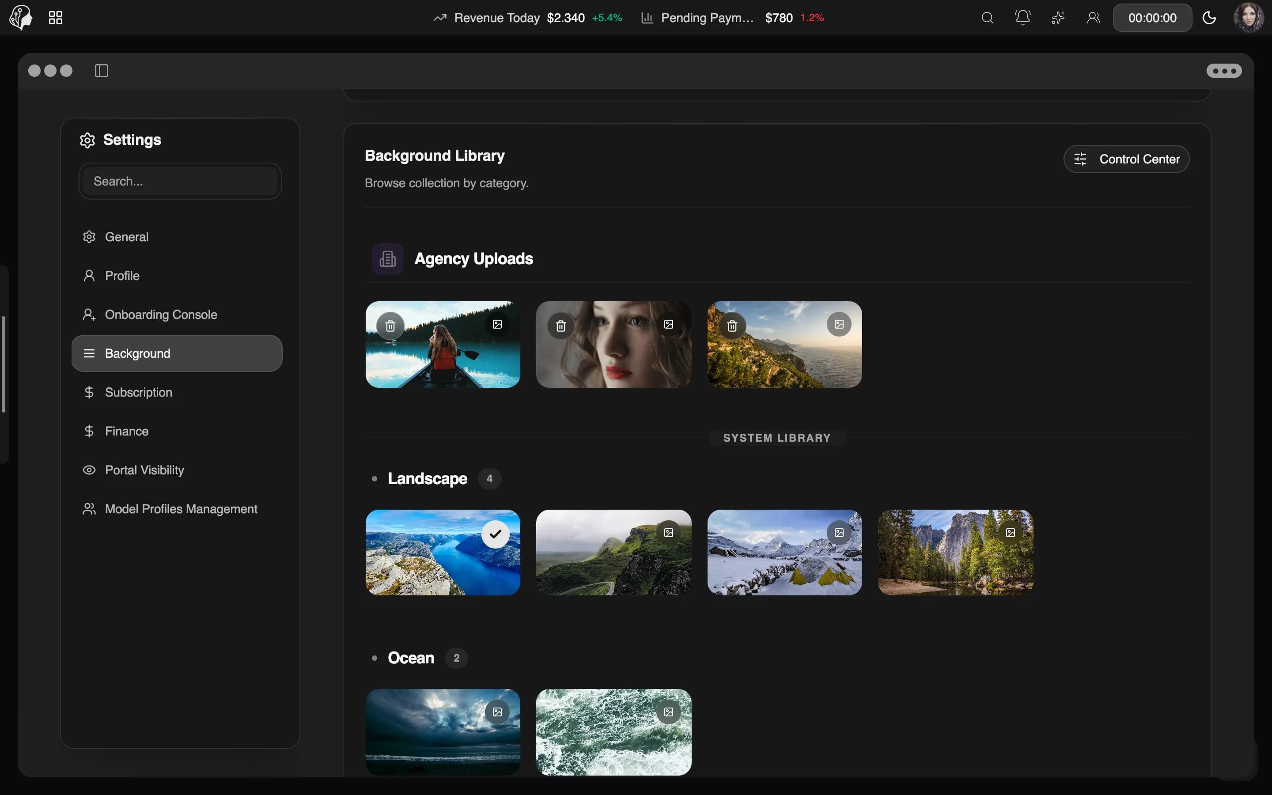Click the search magnifier icon in top bar
The image size is (1272, 795).
point(987,18)
